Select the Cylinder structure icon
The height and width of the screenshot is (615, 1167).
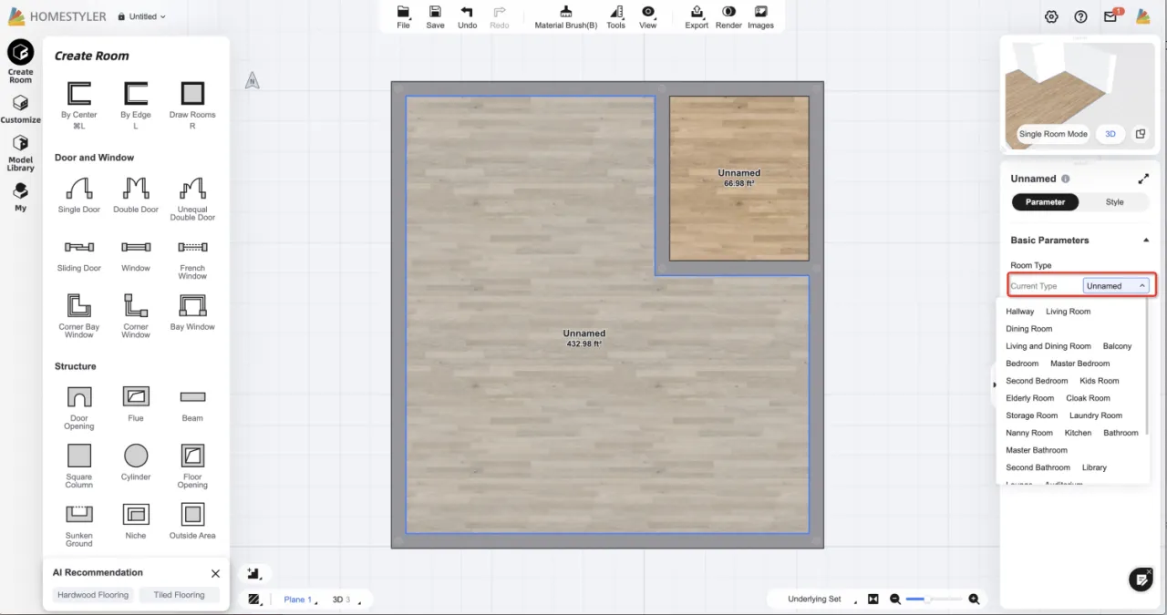coord(136,456)
